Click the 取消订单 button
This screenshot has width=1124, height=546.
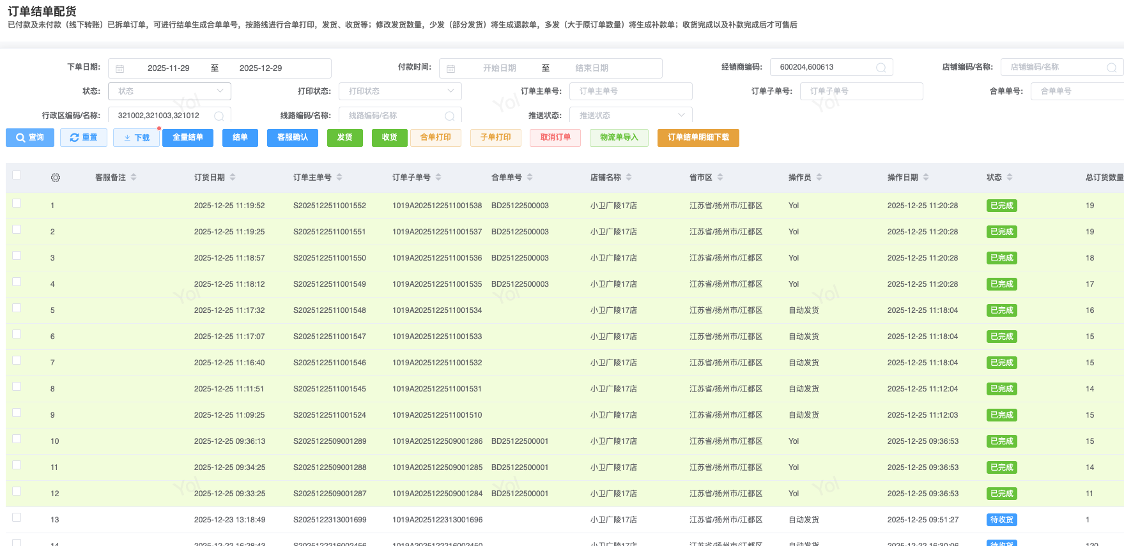tap(555, 138)
